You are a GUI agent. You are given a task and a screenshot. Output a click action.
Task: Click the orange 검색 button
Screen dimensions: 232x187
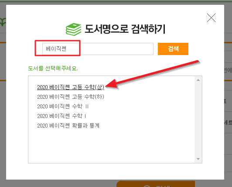(x=173, y=49)
